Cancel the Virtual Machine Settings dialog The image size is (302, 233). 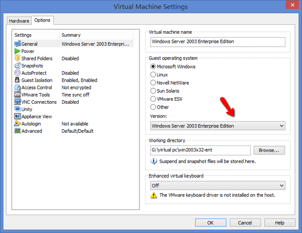click(245, 222)
